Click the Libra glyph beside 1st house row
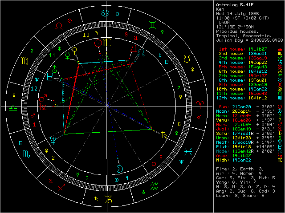The image size is (285, 213). tap(279, 49)
